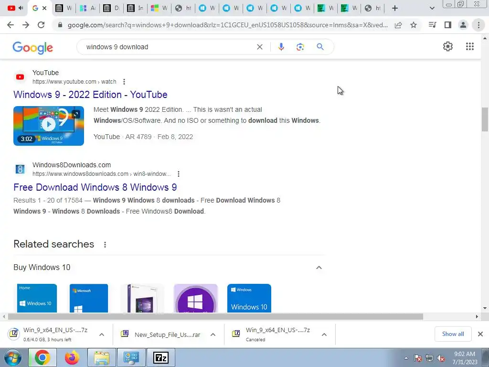Click the vertical page scrollbar thumb
489x367 pixels.
pos(485,119)
